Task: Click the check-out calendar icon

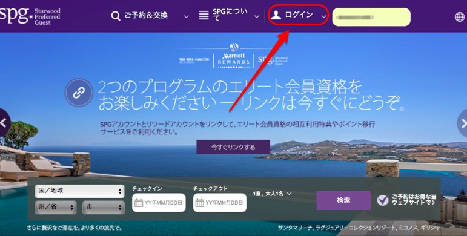Action: [199, 203]
